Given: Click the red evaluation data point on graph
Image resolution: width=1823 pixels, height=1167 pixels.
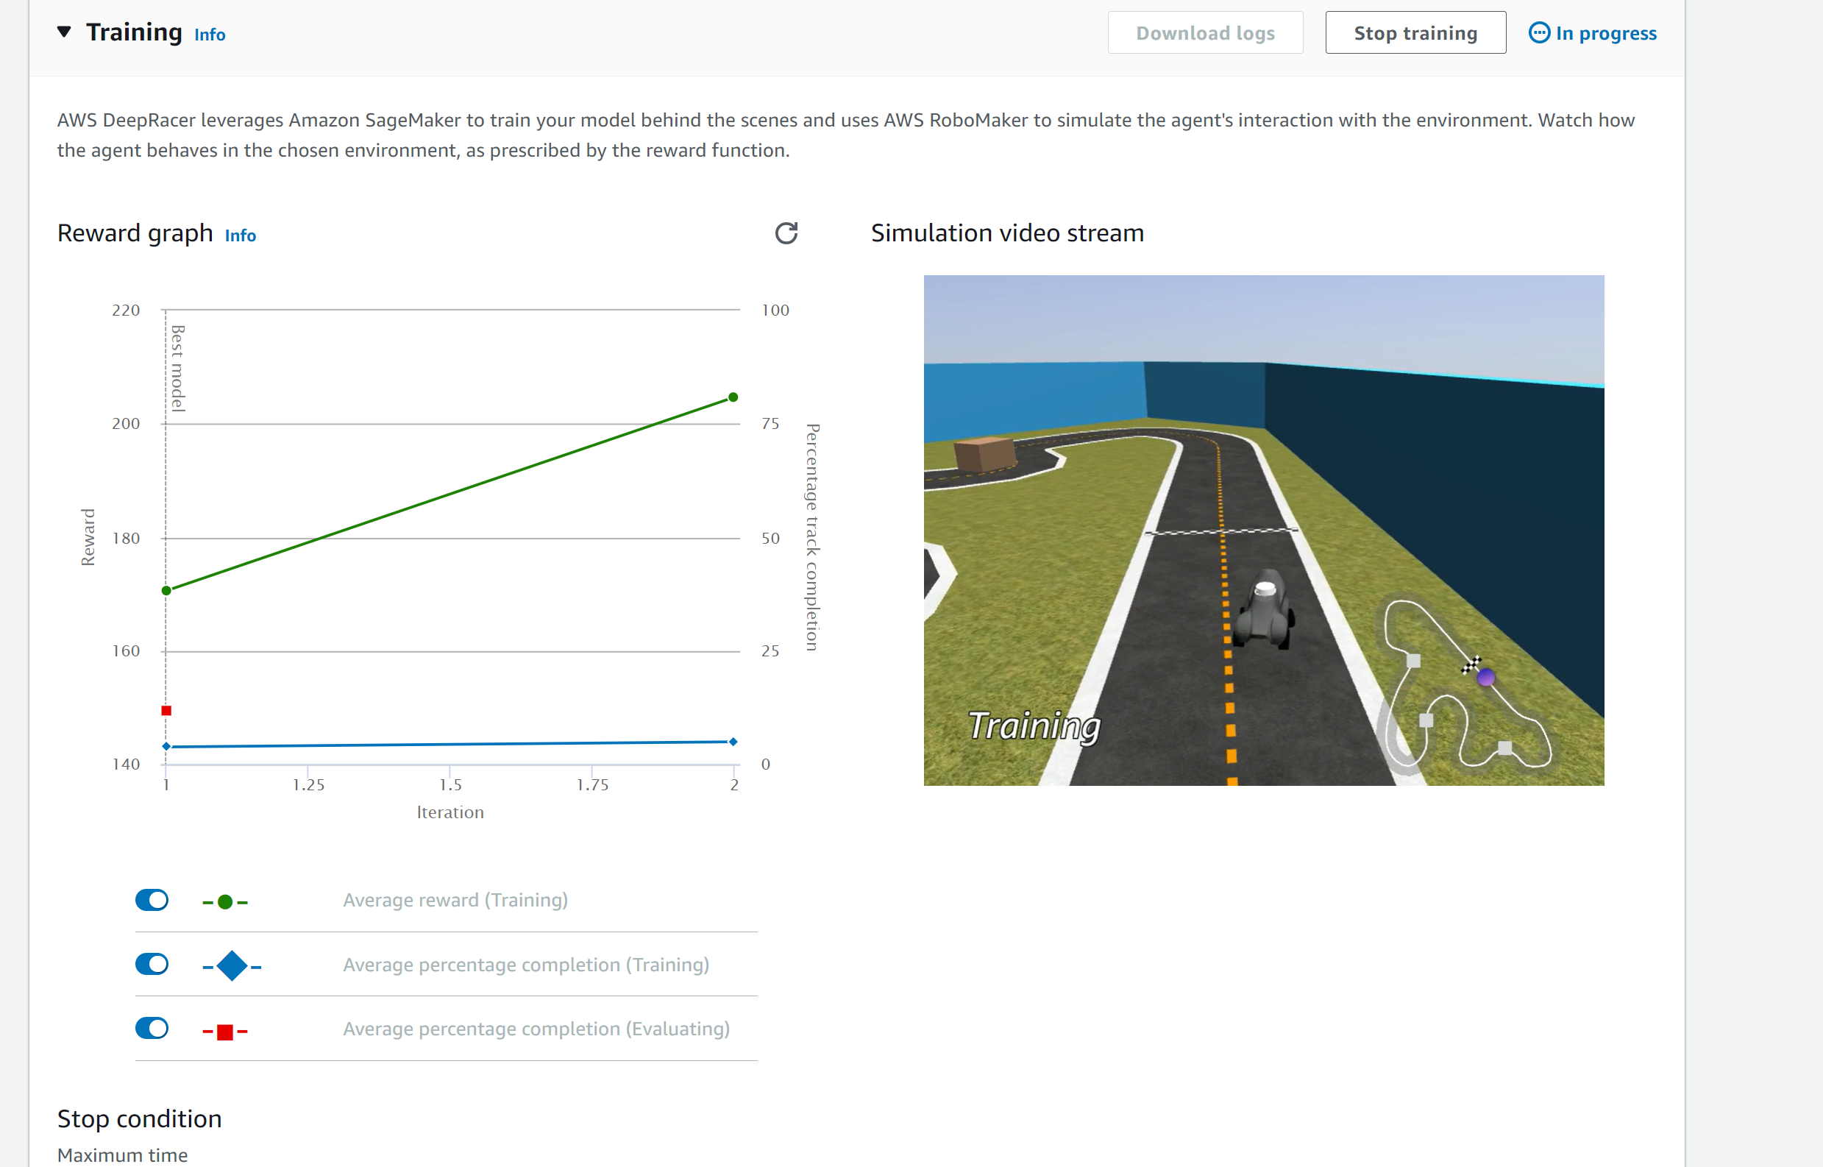Looking at the screenshot, I should 167,711.
